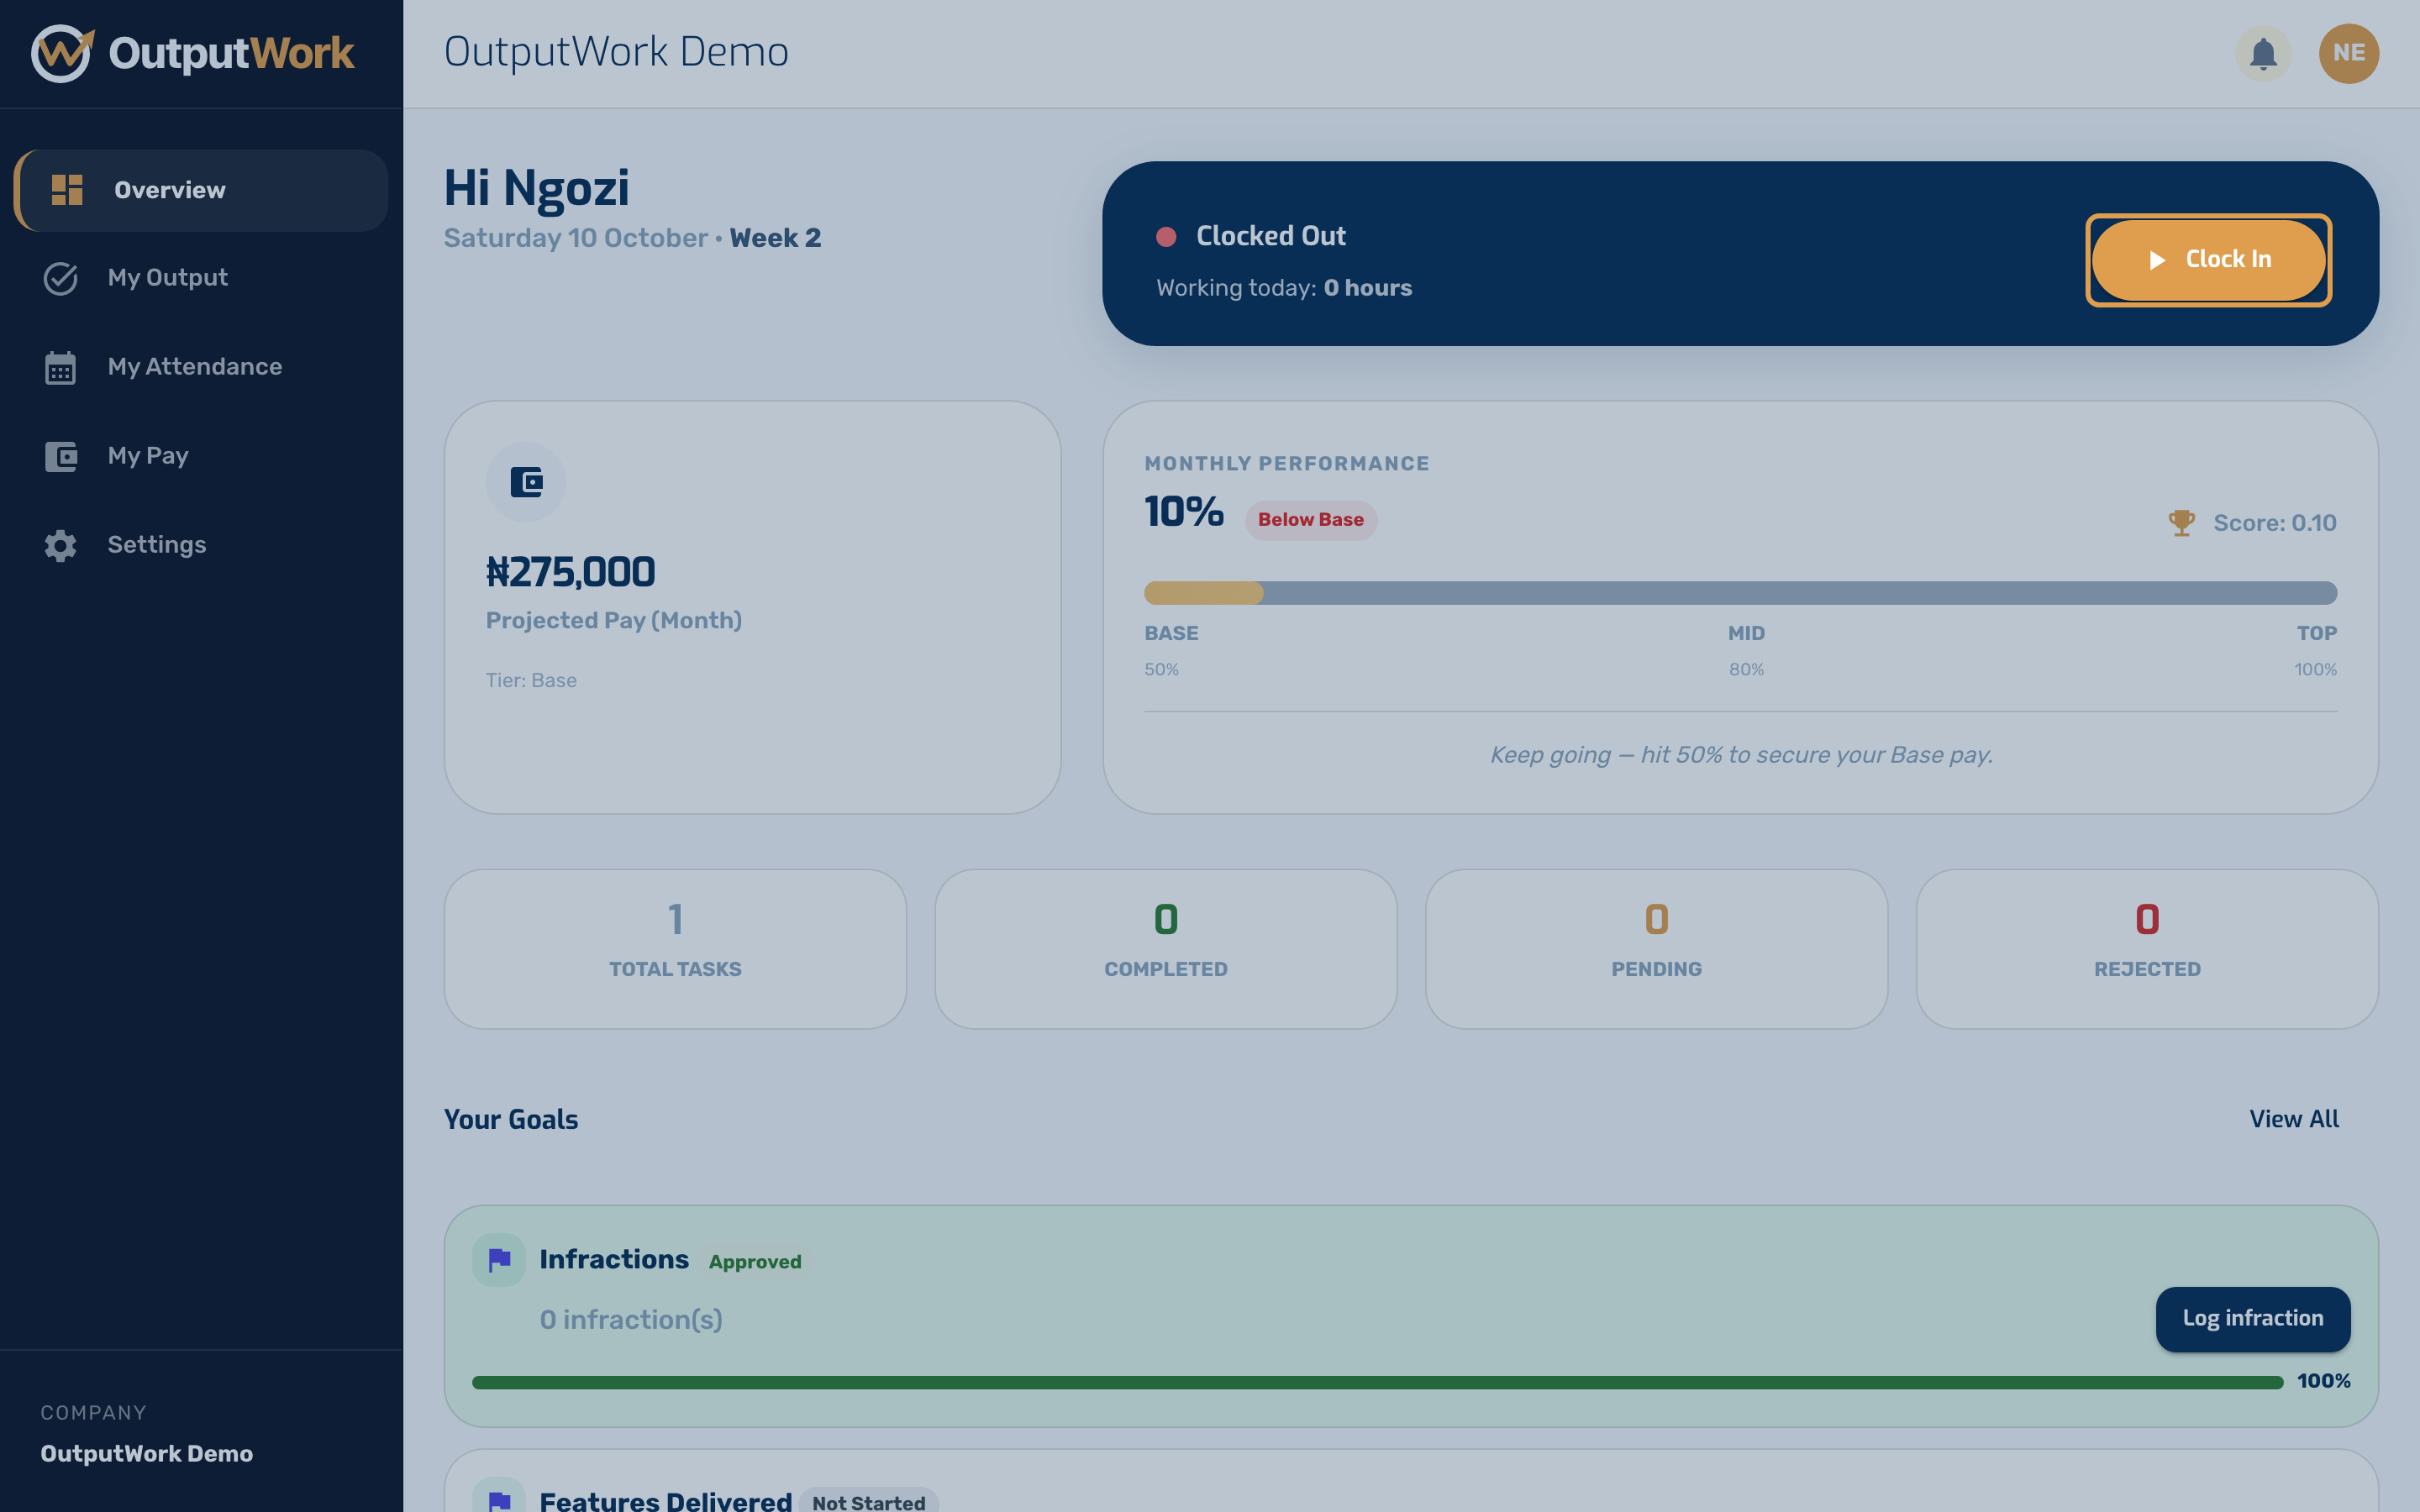Screen dimensions: 2420x1512
Task: Click the My Attendance calendar icon
Action: (61, 367)
